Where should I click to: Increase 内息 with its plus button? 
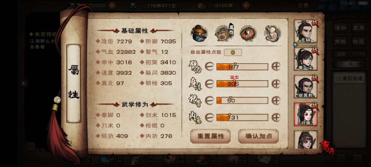(x=276, y=117)
